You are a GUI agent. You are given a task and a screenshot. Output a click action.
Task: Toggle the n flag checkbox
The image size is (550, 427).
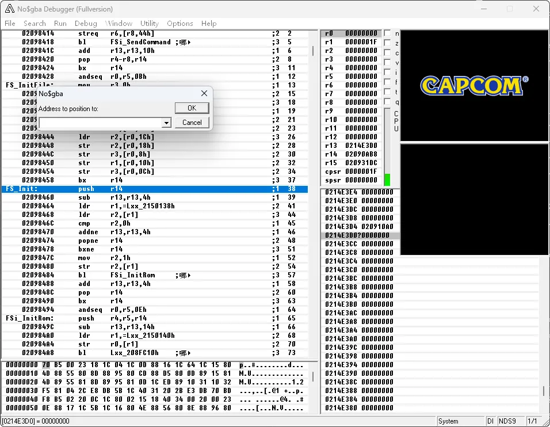387,33
